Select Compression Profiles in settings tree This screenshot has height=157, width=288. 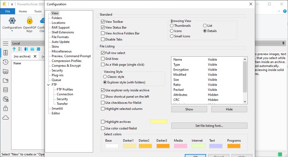[x=67, y=61]
